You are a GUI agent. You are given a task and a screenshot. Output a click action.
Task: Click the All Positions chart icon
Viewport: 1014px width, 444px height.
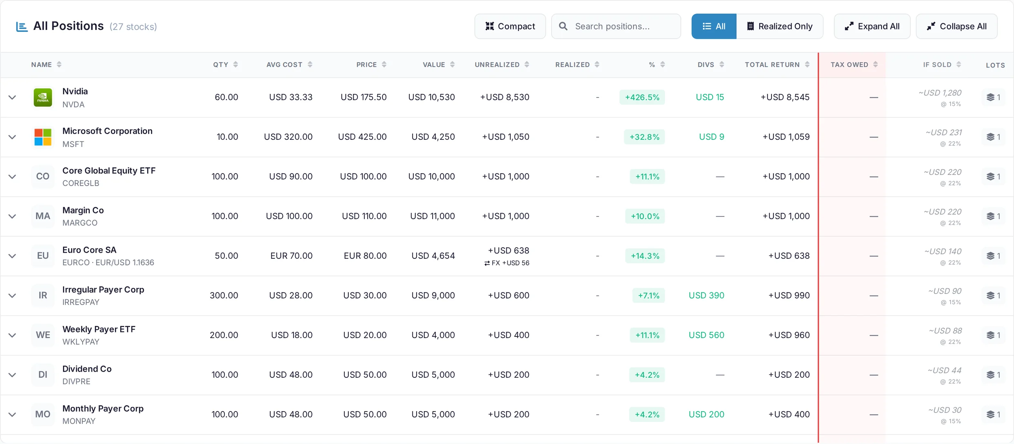click(x=22, y=27)
